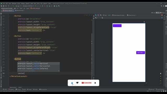Screen dimensions: 167x94
Task: Switch to the activity_main.xml editor tab
Action: tap(8, 10)
